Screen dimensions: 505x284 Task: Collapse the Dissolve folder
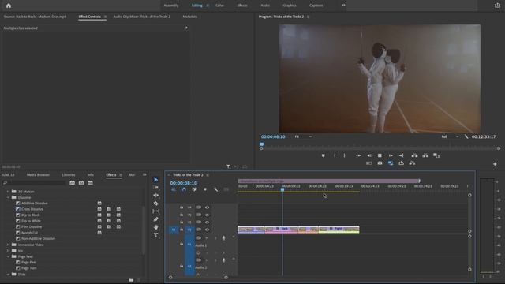click(x=8, y=197)
